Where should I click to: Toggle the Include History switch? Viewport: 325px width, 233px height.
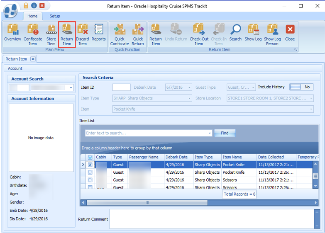(x=301, y=87)
